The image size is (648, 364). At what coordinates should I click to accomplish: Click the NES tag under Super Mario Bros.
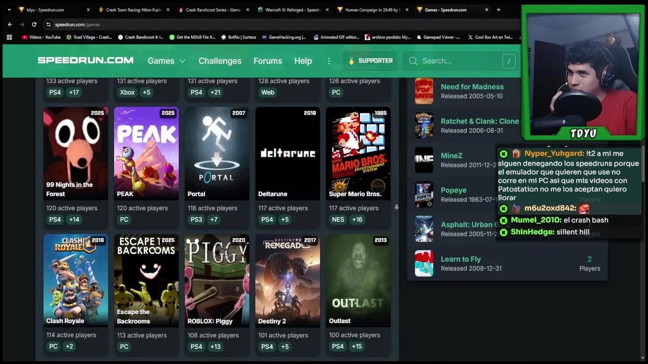(x=338, y=219)
